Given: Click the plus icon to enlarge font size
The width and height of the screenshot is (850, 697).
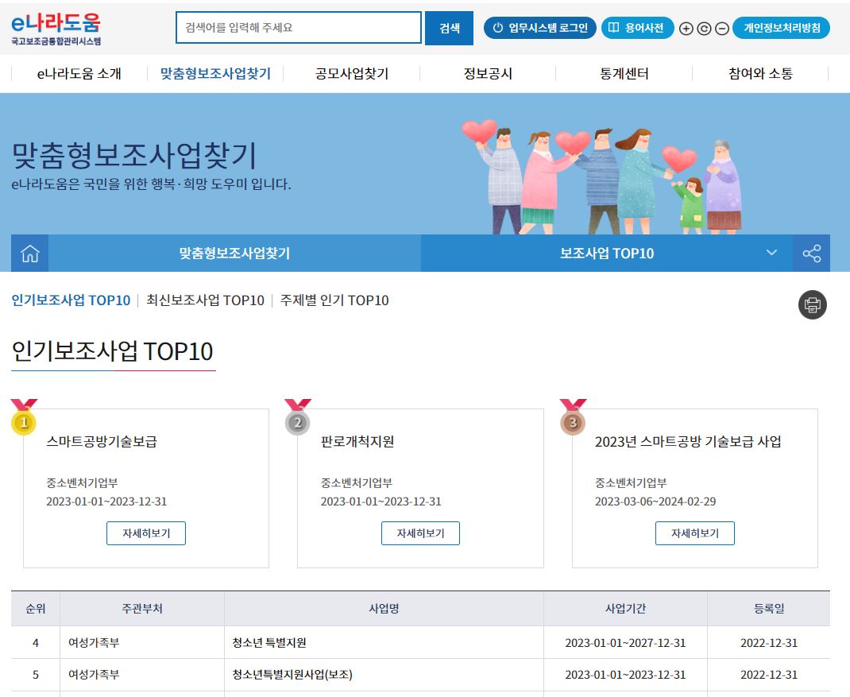Looking at the screenshot, I should [x=685, y=29].
